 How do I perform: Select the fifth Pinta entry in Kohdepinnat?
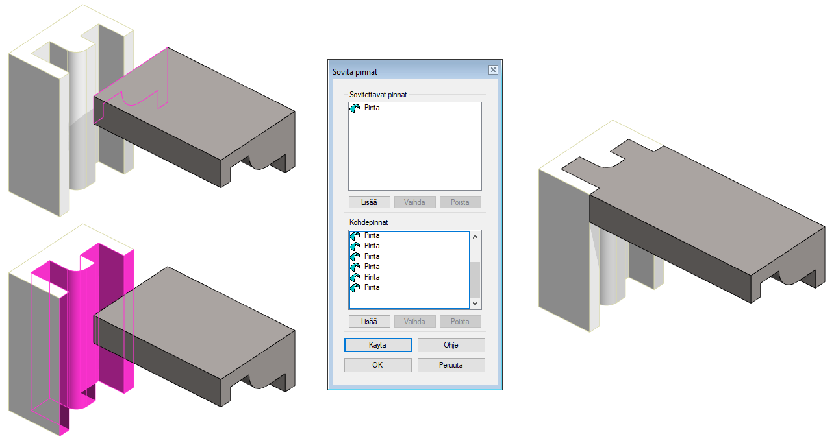pos(372,277)
